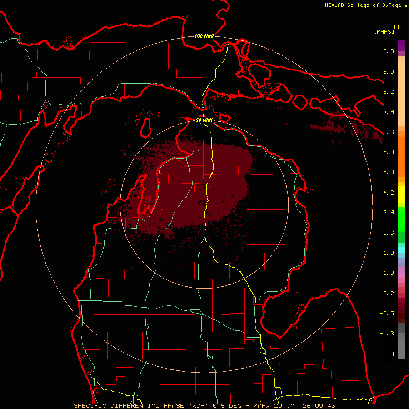Viewport: 409px width, 409px height.
Task: Click the [PHAS] units label
Action: coord(384,31)
